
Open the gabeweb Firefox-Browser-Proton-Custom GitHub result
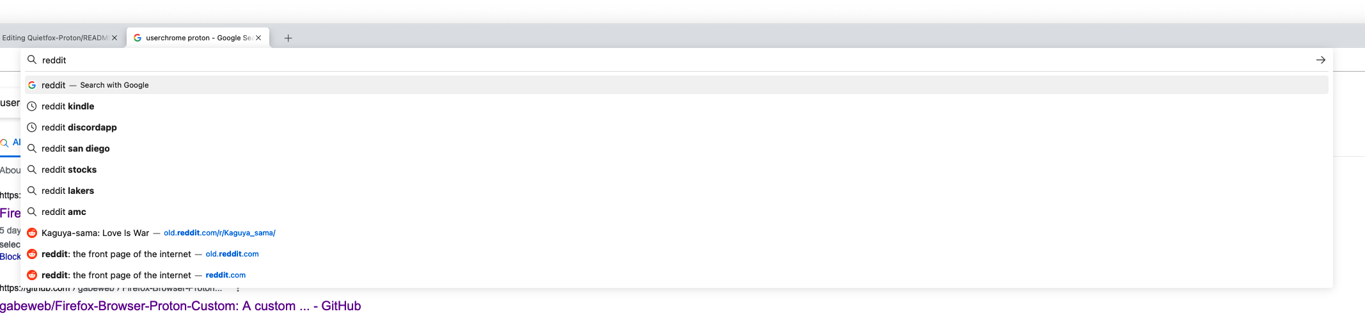pyautogui.click(x=180, y=306)
